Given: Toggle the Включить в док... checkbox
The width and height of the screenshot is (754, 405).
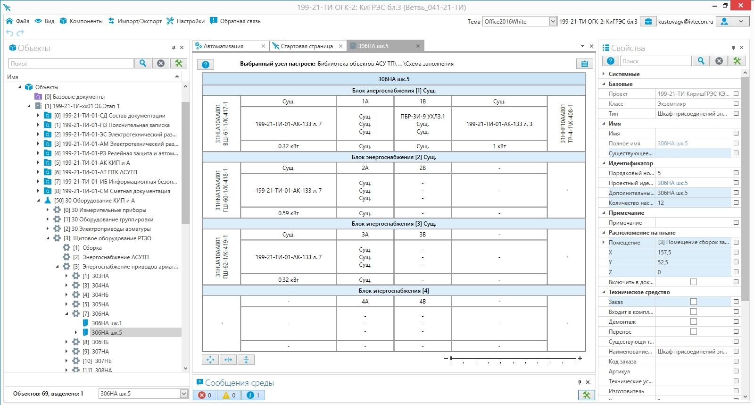Looking at the screenshot, I should point(693,282).
